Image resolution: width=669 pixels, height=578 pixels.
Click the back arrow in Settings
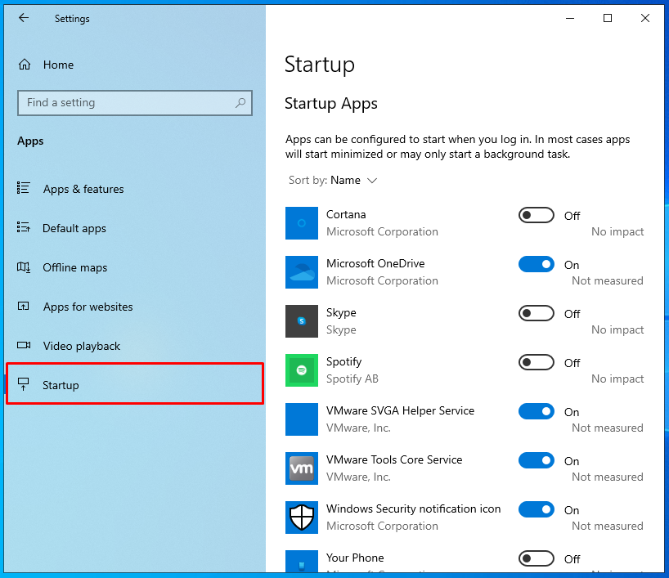[24, 18]
